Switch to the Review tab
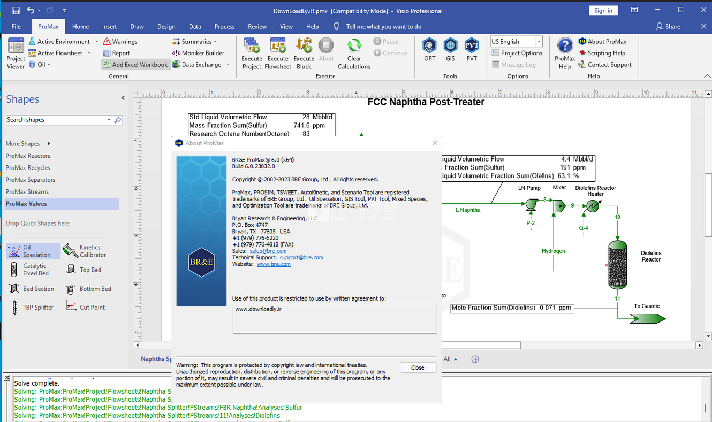This screenshot has width=712, height=422. click(x=257, y=26)
